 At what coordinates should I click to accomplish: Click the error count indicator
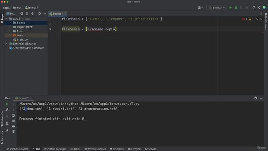245,19
